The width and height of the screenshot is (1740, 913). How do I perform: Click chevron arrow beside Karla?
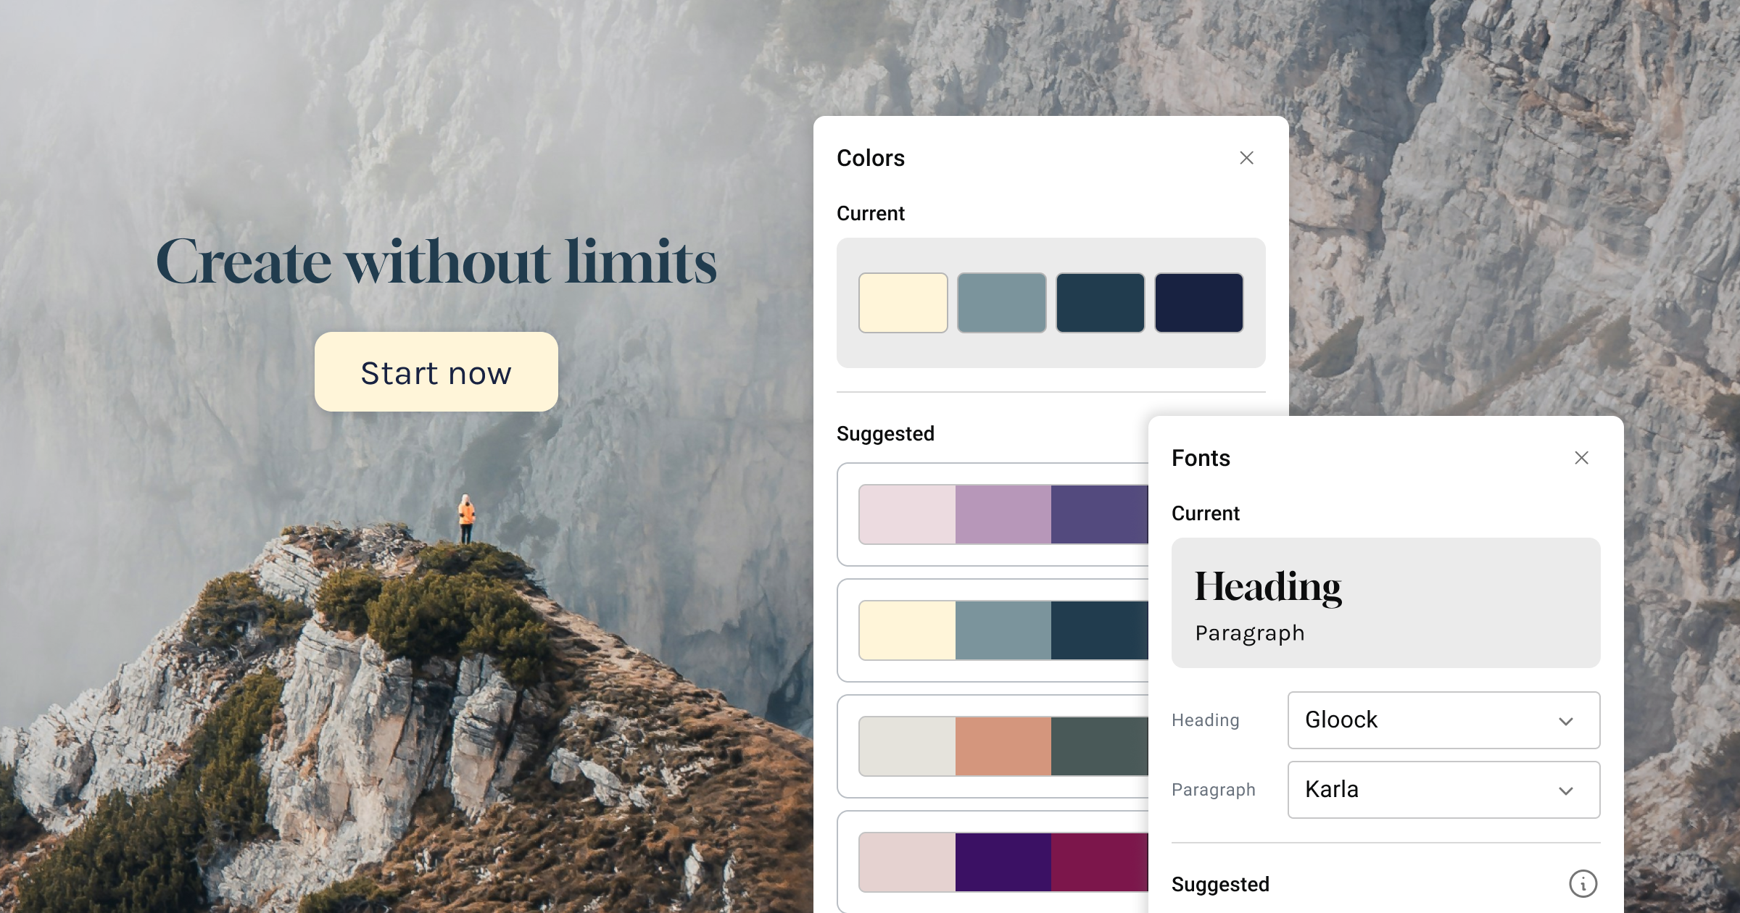pyautogui.click(x=1565, y=791)
